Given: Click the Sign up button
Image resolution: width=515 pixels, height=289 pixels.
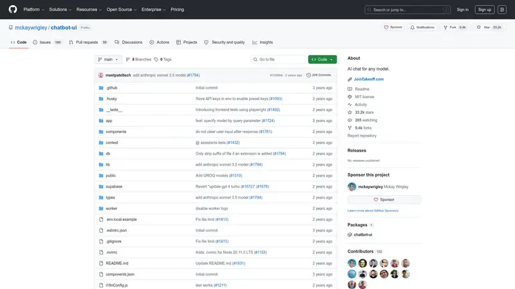Looking at the screenshot, I should (x=485, y=10).
